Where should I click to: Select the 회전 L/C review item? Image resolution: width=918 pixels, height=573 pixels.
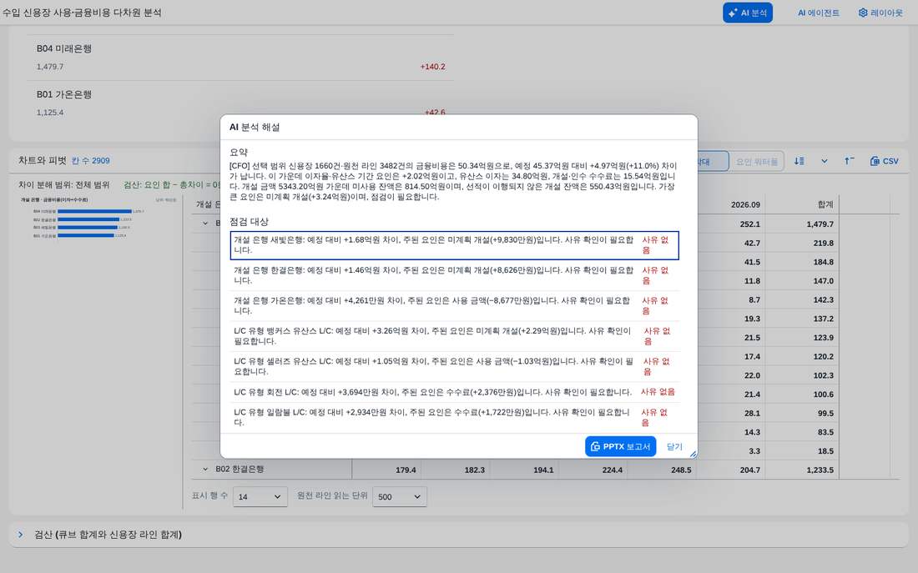tap(454, 392)
